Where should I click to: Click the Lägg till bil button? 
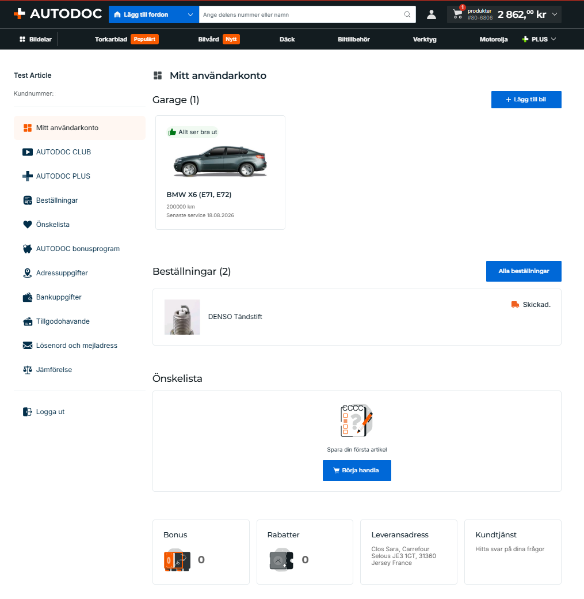pos(526,100)
